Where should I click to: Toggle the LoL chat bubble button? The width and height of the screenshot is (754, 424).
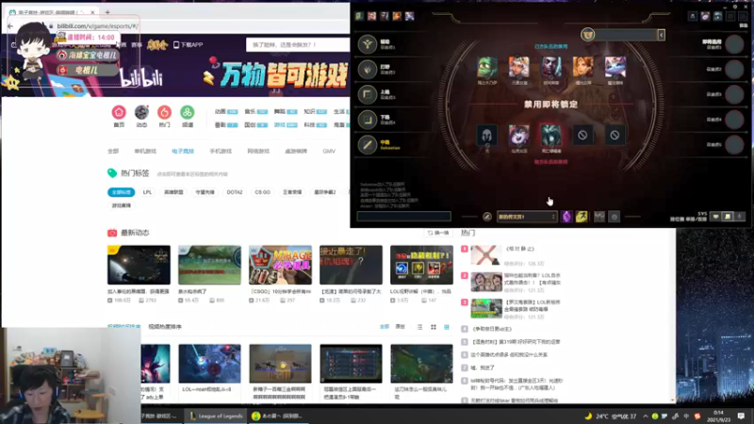715,217
